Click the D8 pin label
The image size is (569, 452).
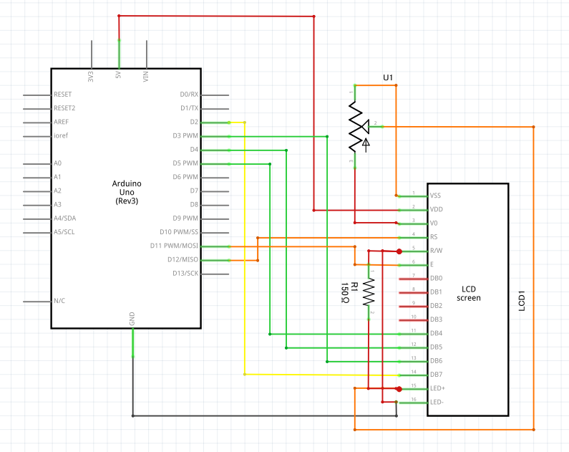point(194,204)
